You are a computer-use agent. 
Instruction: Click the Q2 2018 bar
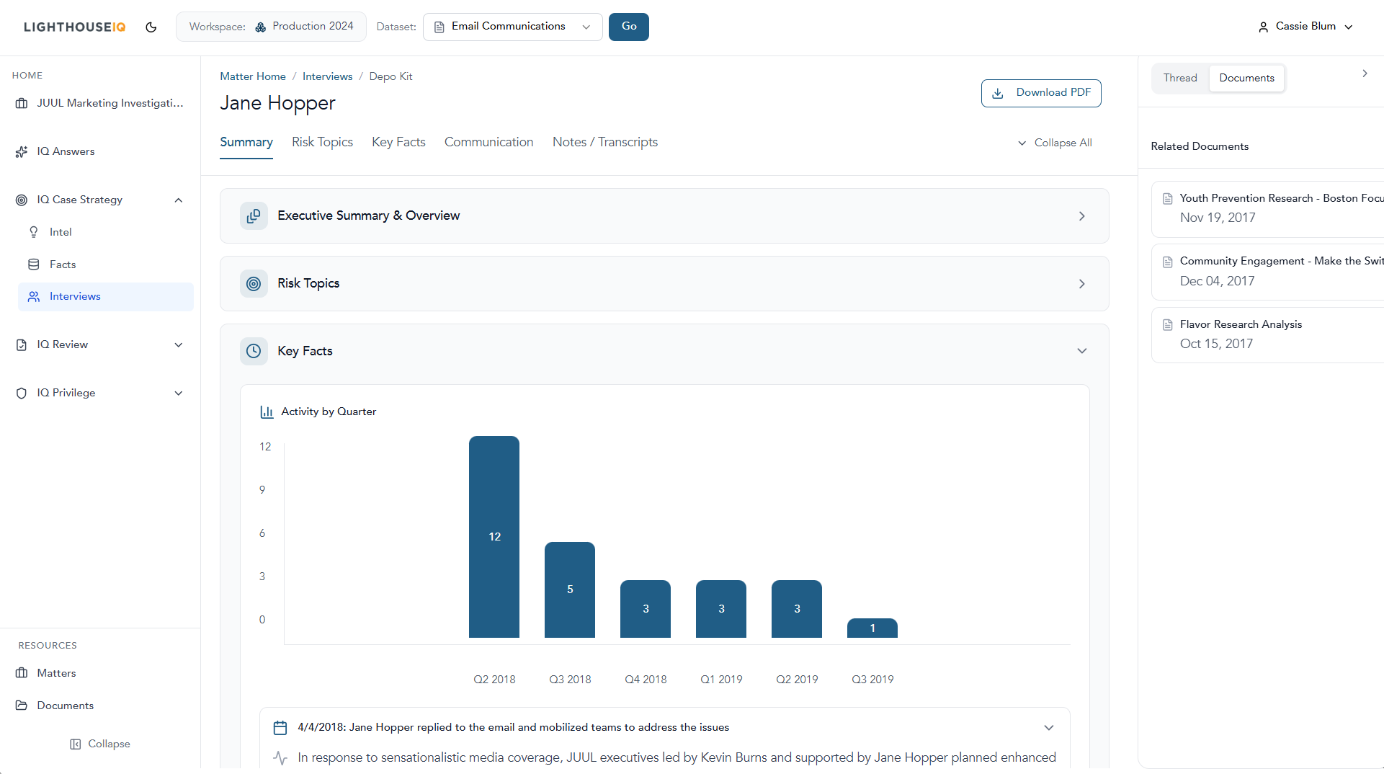[x=494, y=537]
